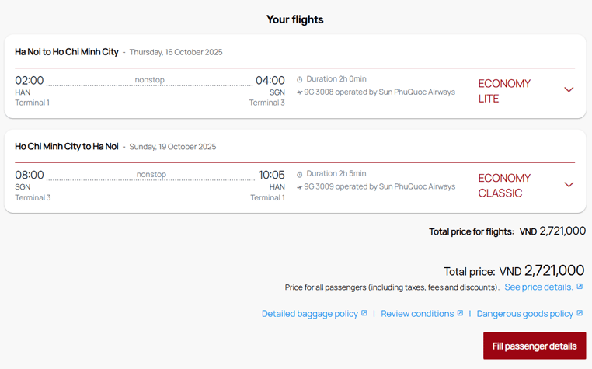Screen dimensions: 592x369
Task: Click the clock icon beside Duration 2h 0min
Action: click(300, 79)
